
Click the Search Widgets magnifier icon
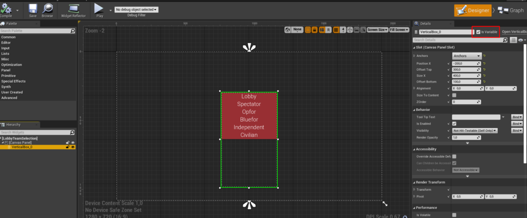coord(73,132)
